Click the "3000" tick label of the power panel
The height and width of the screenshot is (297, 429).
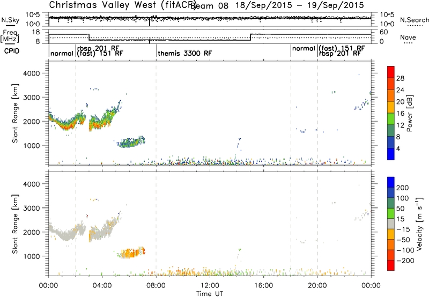coord(31,98)
